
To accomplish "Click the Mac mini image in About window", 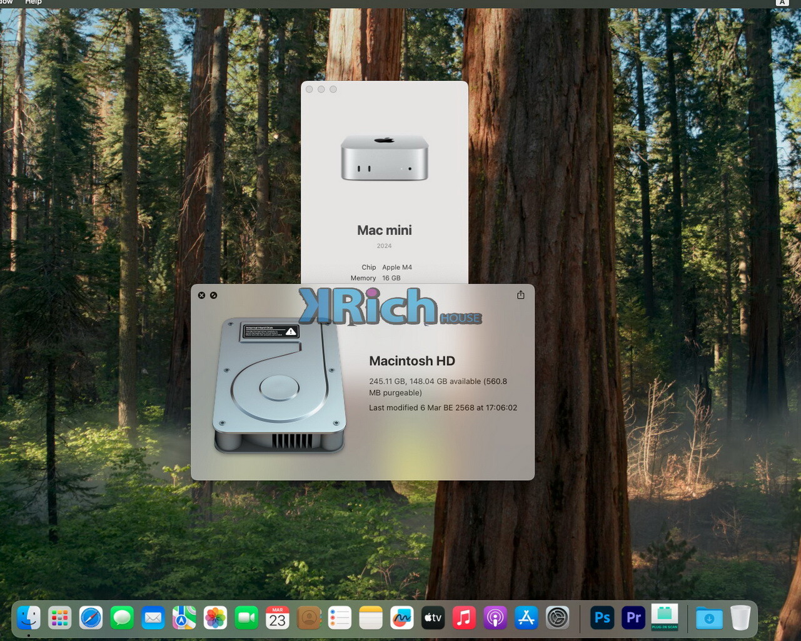I will [x=385, y=158].
